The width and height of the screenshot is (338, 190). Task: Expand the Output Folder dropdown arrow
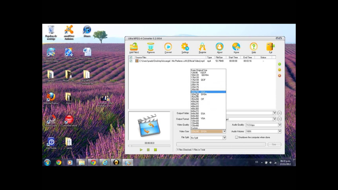[x=274, y=113]
